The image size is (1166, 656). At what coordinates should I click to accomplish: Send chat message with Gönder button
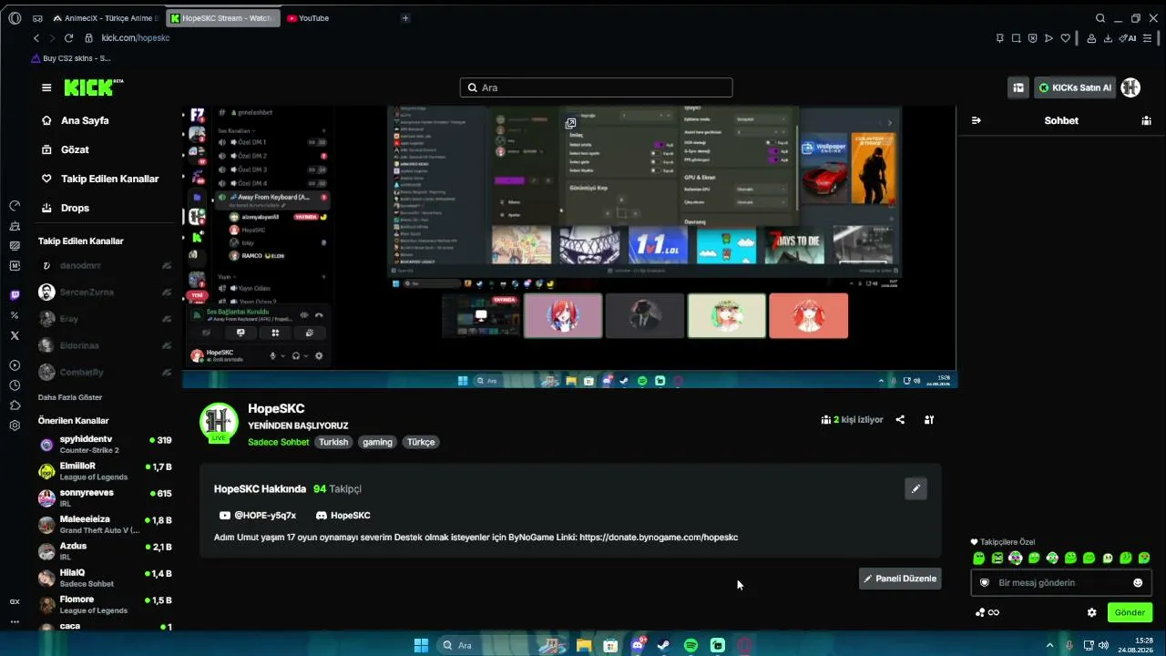coord(1130,612)
